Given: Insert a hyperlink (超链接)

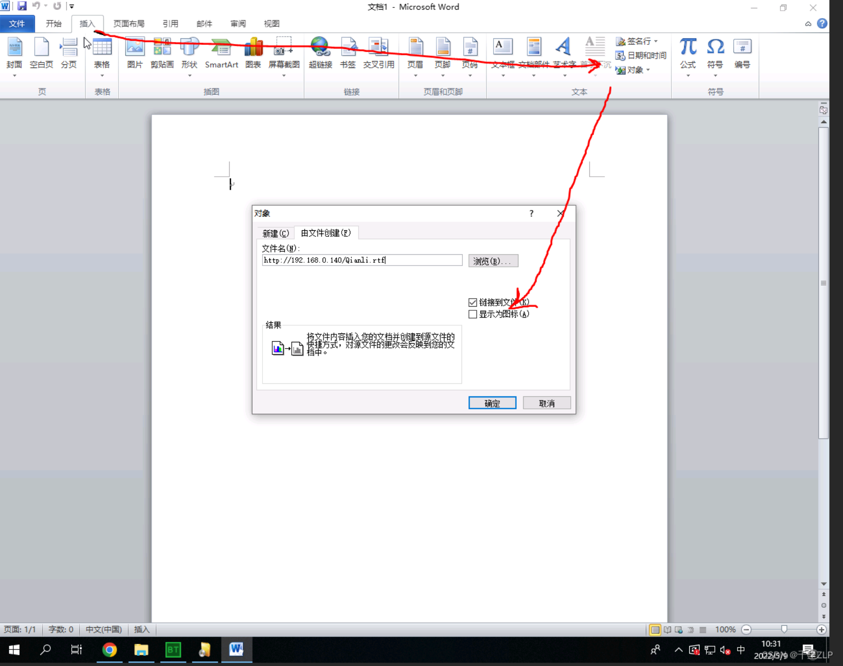Looking at the screenshot, I should (x=320, y=53).
